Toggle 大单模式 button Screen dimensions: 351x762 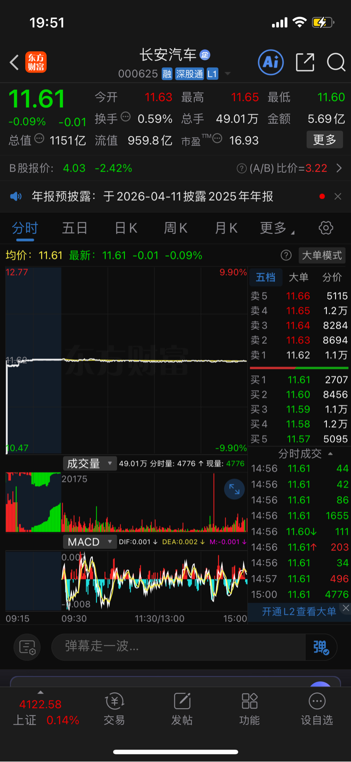click(x=322, y=255)
